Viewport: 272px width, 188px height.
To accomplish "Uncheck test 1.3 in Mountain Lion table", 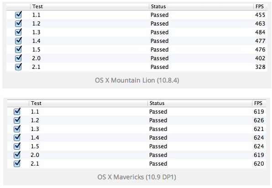I will tap(18, 32).
